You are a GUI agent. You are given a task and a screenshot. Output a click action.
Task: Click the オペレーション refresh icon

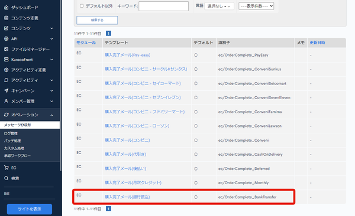tap(7, 114)
